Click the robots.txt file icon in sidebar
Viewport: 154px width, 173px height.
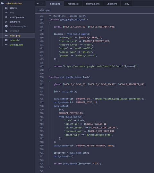point(6,40)
